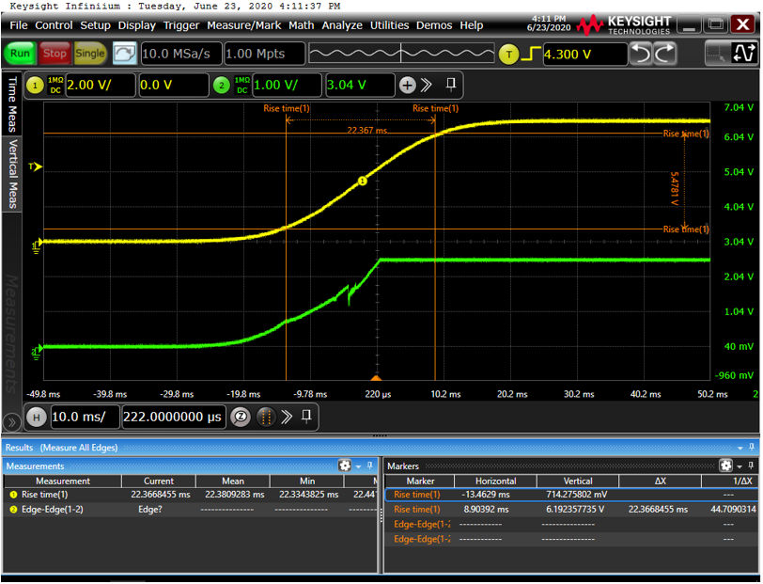
Task: Toggle acquisition with the Run button
Action: (19, 54)
